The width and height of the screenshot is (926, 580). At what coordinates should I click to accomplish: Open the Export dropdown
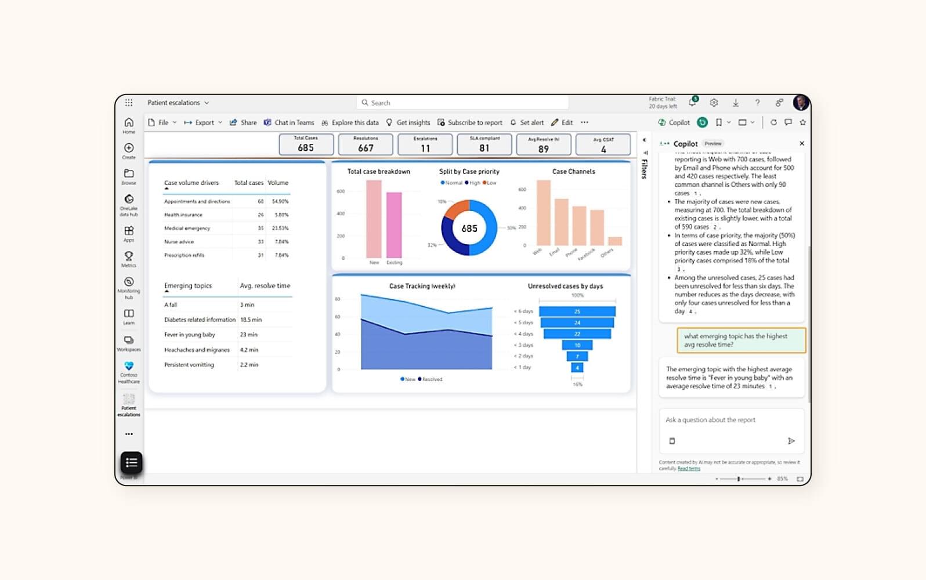coord(203,122)
